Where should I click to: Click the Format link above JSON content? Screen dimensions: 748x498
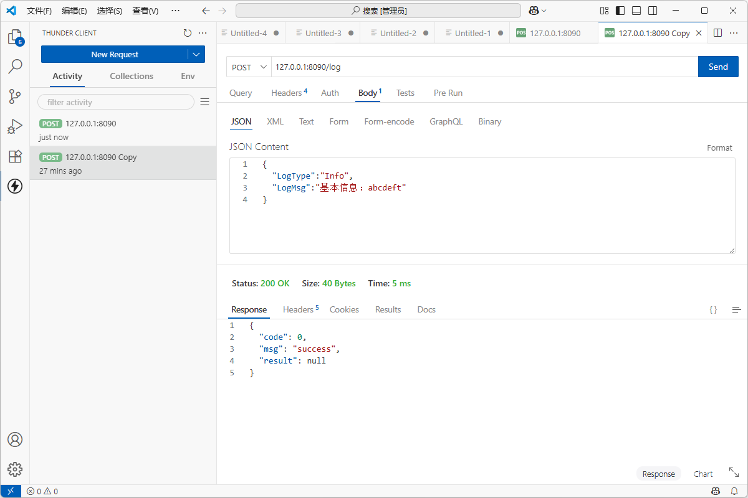click(719, 148)
